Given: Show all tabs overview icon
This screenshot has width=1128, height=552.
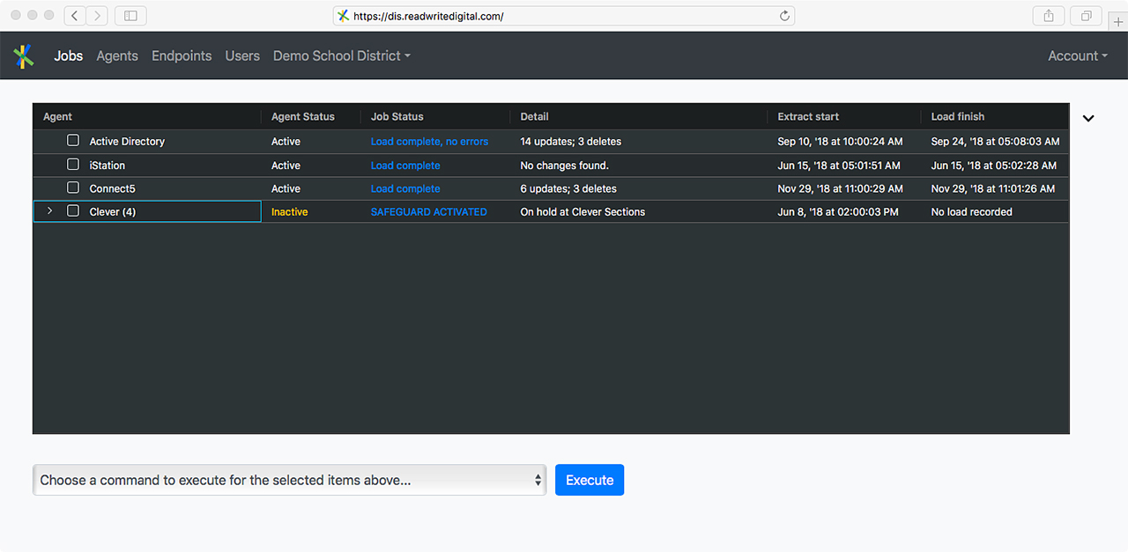Looking at the screenshot, I should coord(1086,16).
